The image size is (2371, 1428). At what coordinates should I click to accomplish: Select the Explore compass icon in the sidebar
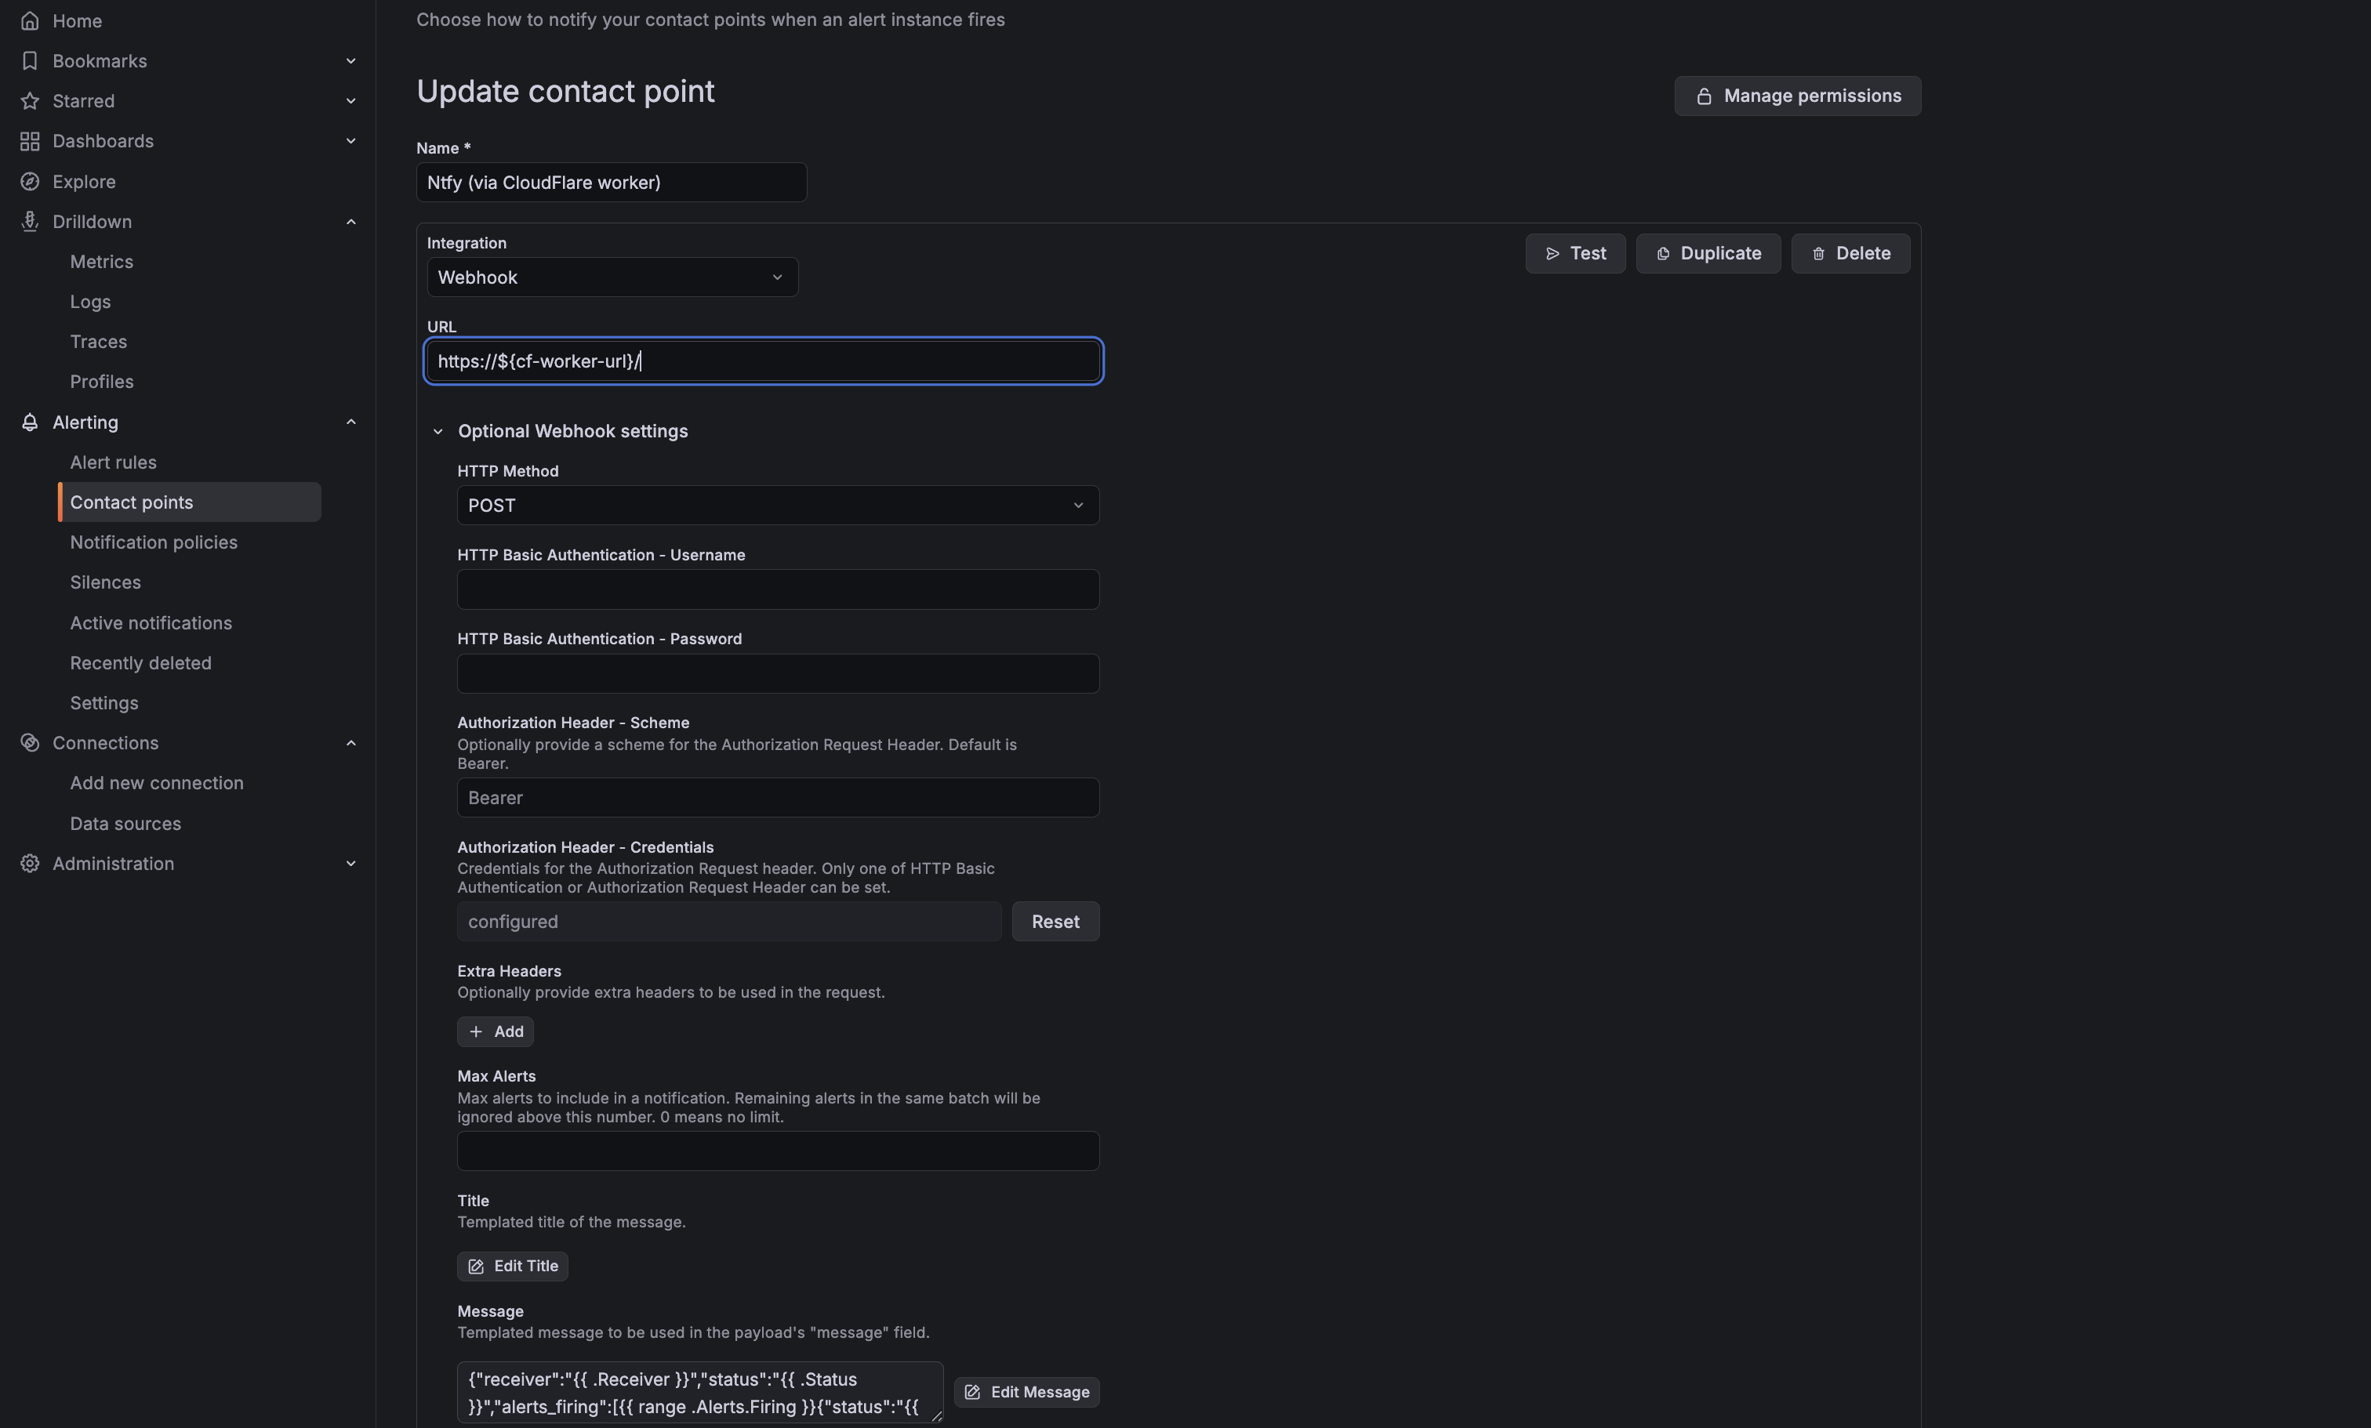pyautogui.click(x=30, y=181)
